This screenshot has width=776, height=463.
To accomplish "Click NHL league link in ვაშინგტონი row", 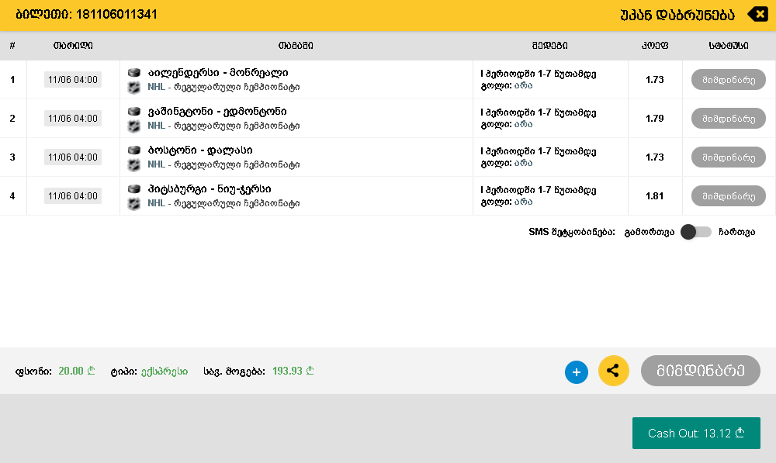I will 157,126.
